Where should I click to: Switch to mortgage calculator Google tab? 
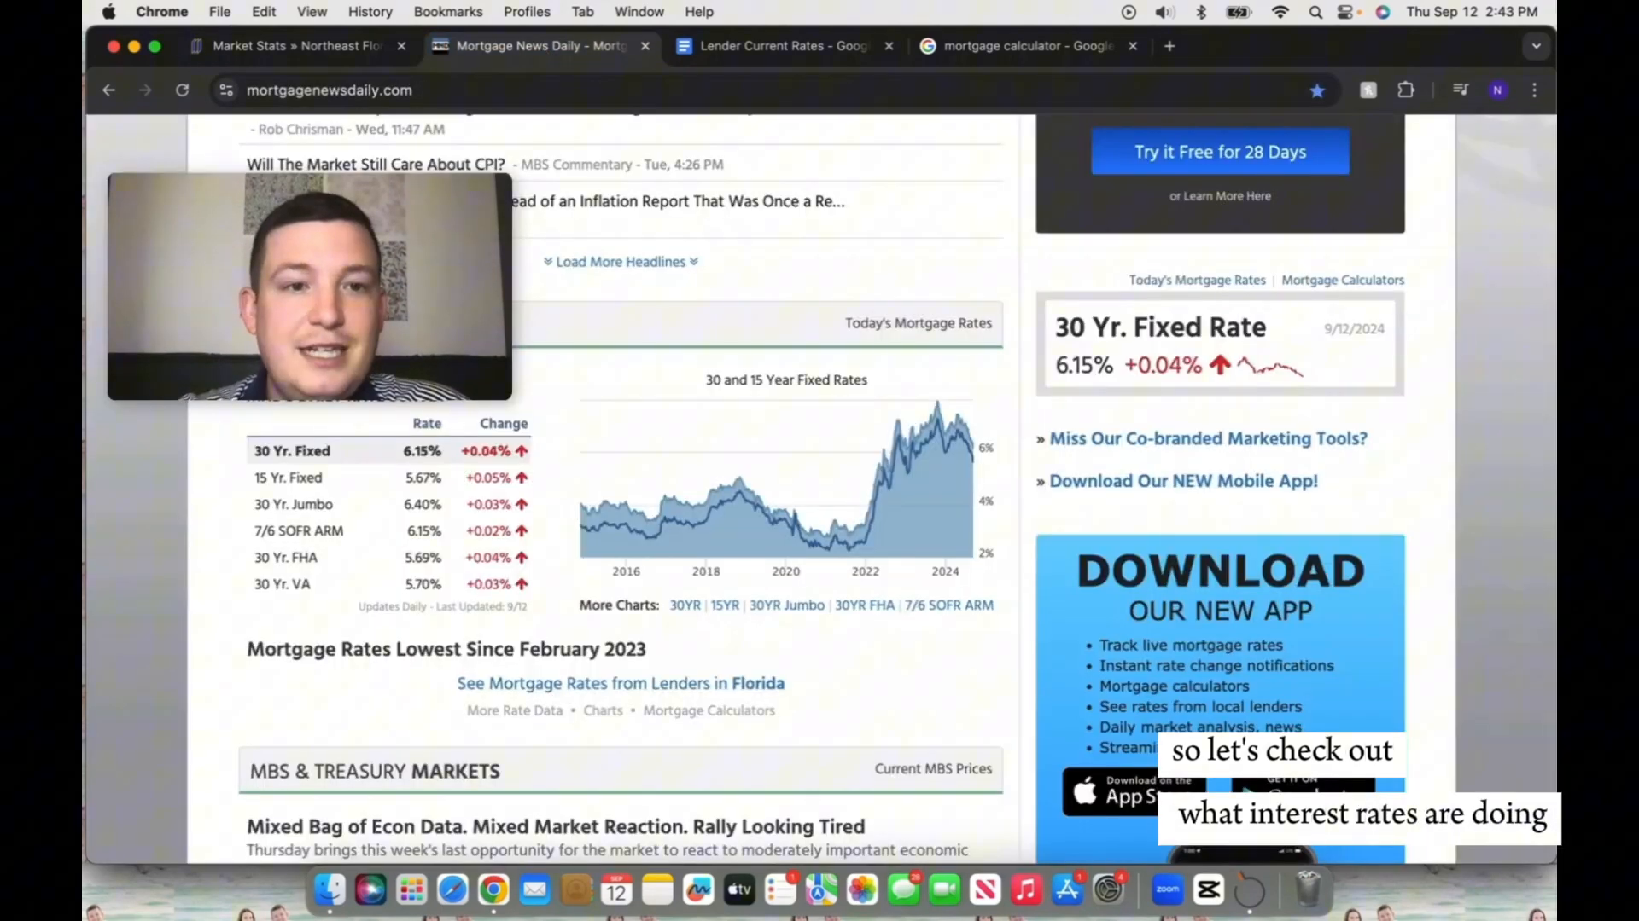(x=1029, y=46)
